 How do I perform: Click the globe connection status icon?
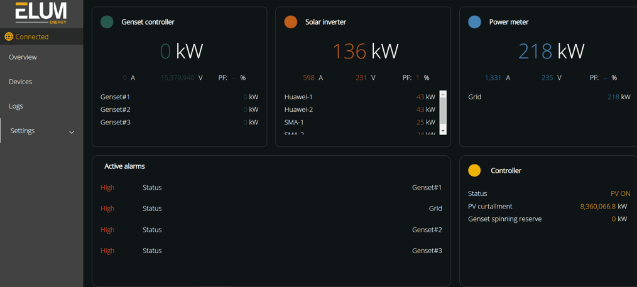tap(9, 36)
